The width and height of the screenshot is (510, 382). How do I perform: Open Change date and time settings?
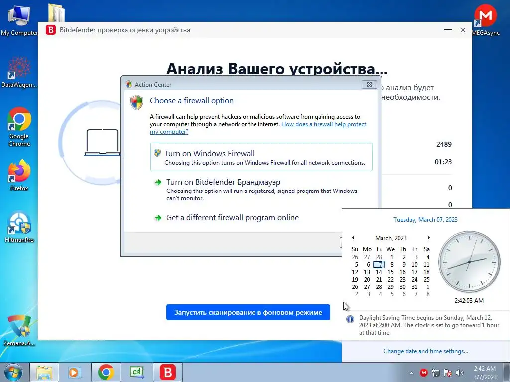click(x=426, y=351)
